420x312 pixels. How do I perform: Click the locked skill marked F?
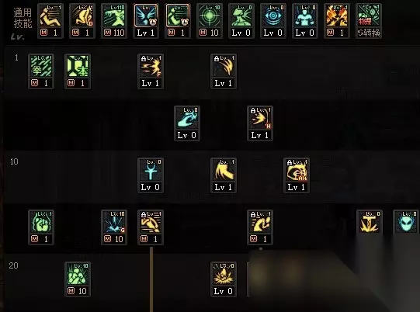tap(151, 71)
